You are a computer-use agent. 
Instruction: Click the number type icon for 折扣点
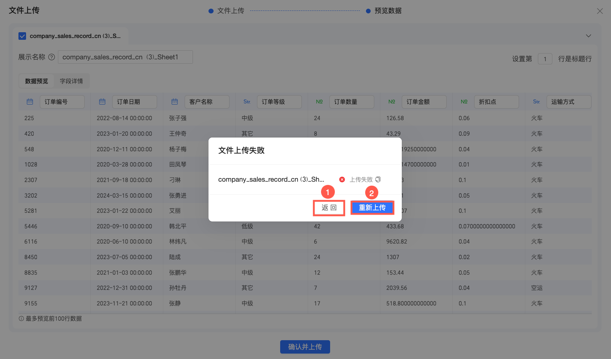[464, 102]
